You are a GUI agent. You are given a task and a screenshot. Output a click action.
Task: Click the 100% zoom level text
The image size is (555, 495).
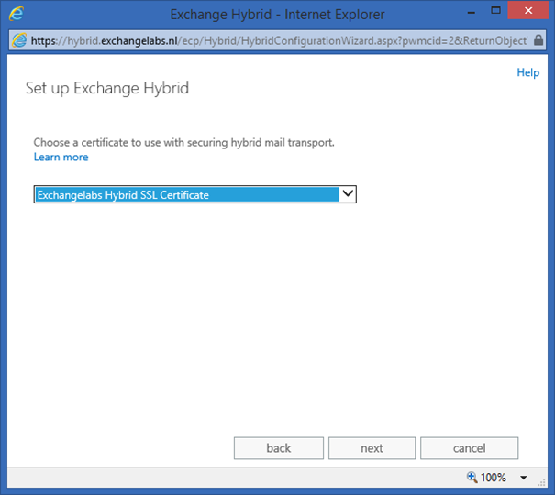494,478
